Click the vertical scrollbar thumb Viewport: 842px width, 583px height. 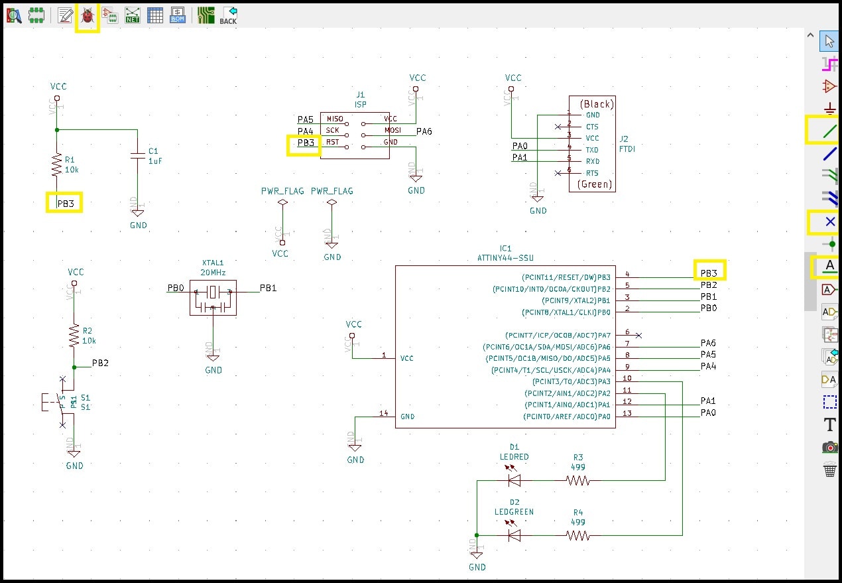810,281
